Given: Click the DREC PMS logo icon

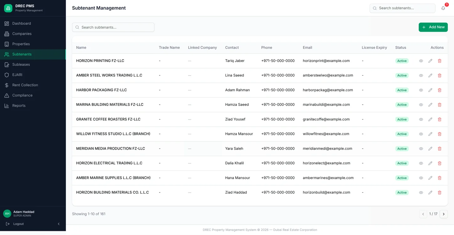Looking at the screenshot, I should [8, 8].
